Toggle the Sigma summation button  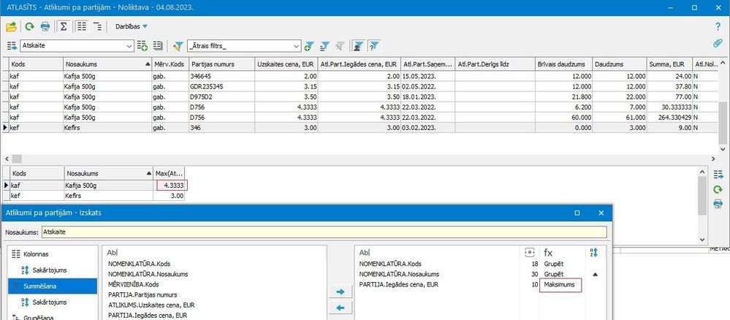(63, 26)
